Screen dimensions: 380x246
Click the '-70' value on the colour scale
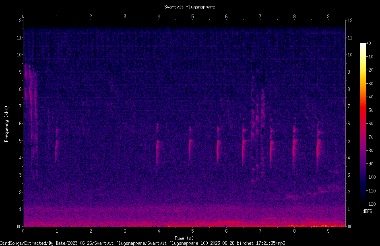coord(370,137)
